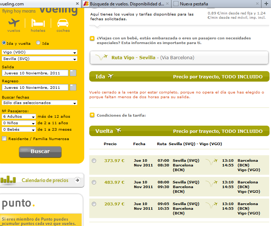
Task: Click the Precio column header
Action: point(110,144)
